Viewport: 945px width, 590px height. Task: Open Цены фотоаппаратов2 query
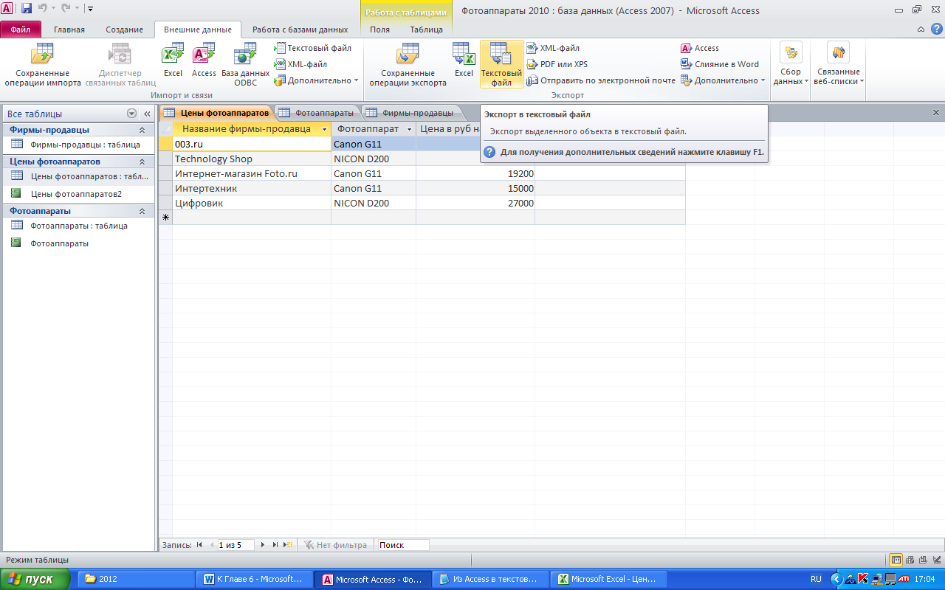click(x=77, y=194)
